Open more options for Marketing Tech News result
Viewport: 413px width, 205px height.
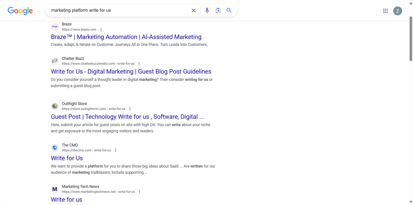[x=140, y=192]
